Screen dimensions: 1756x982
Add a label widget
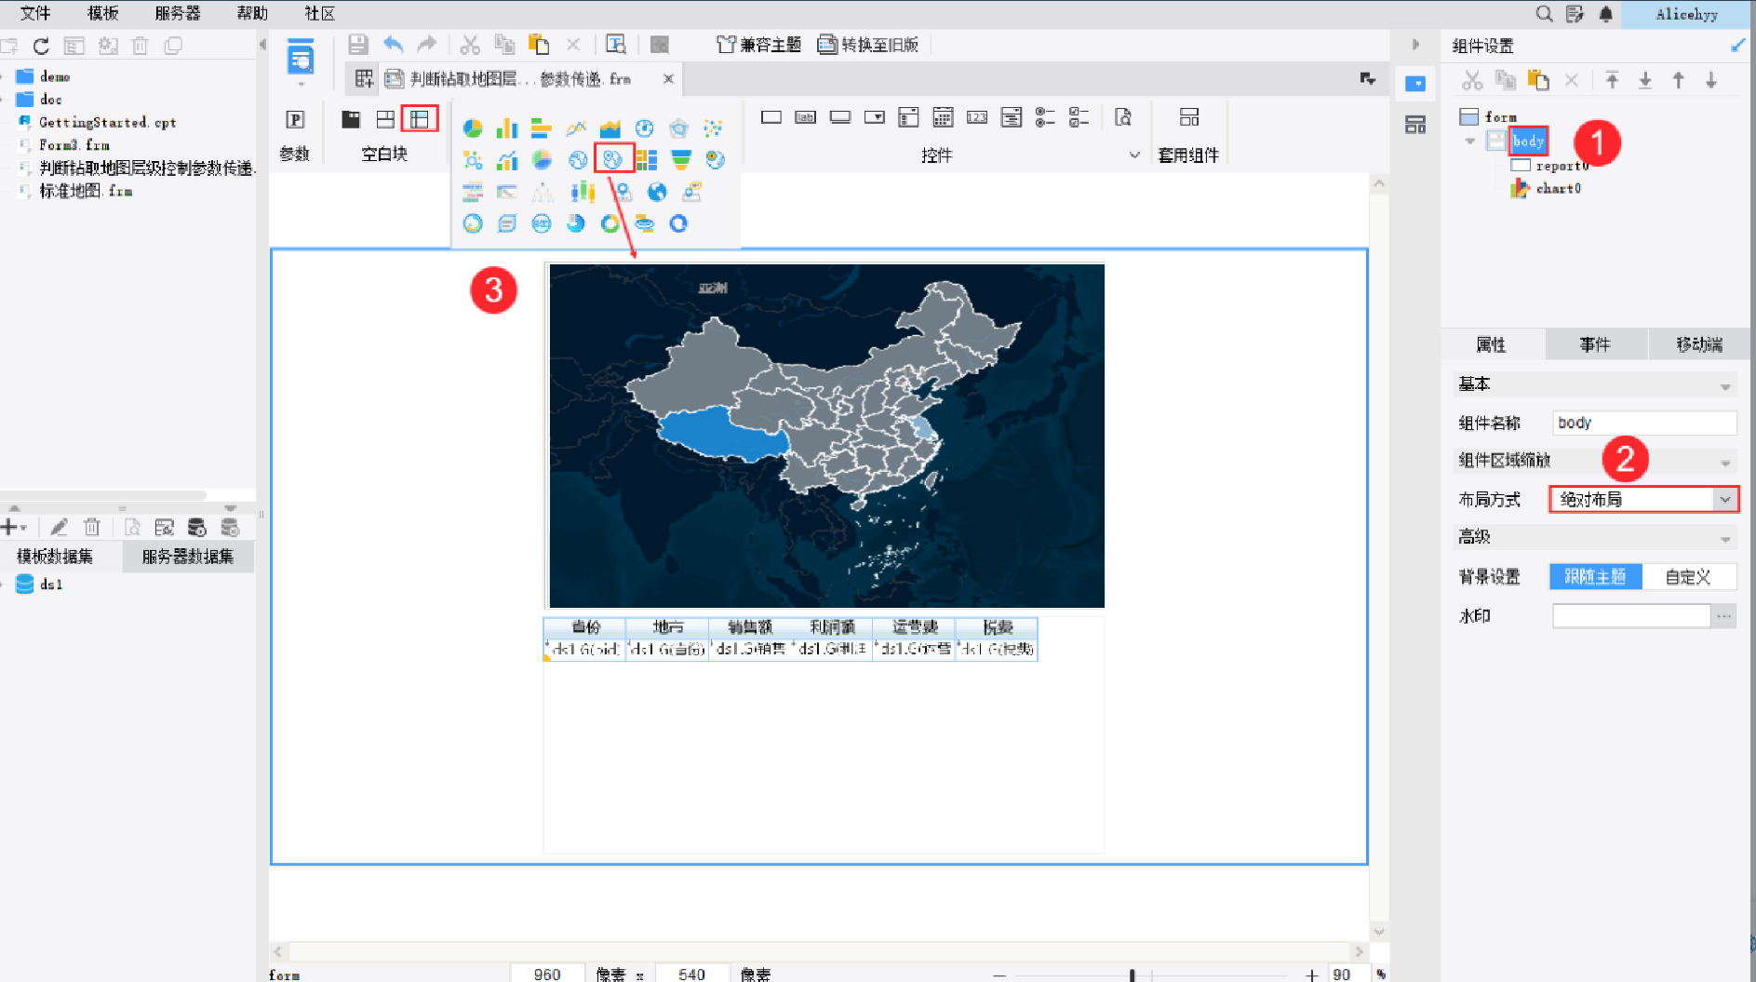click(x=806, y=117)
